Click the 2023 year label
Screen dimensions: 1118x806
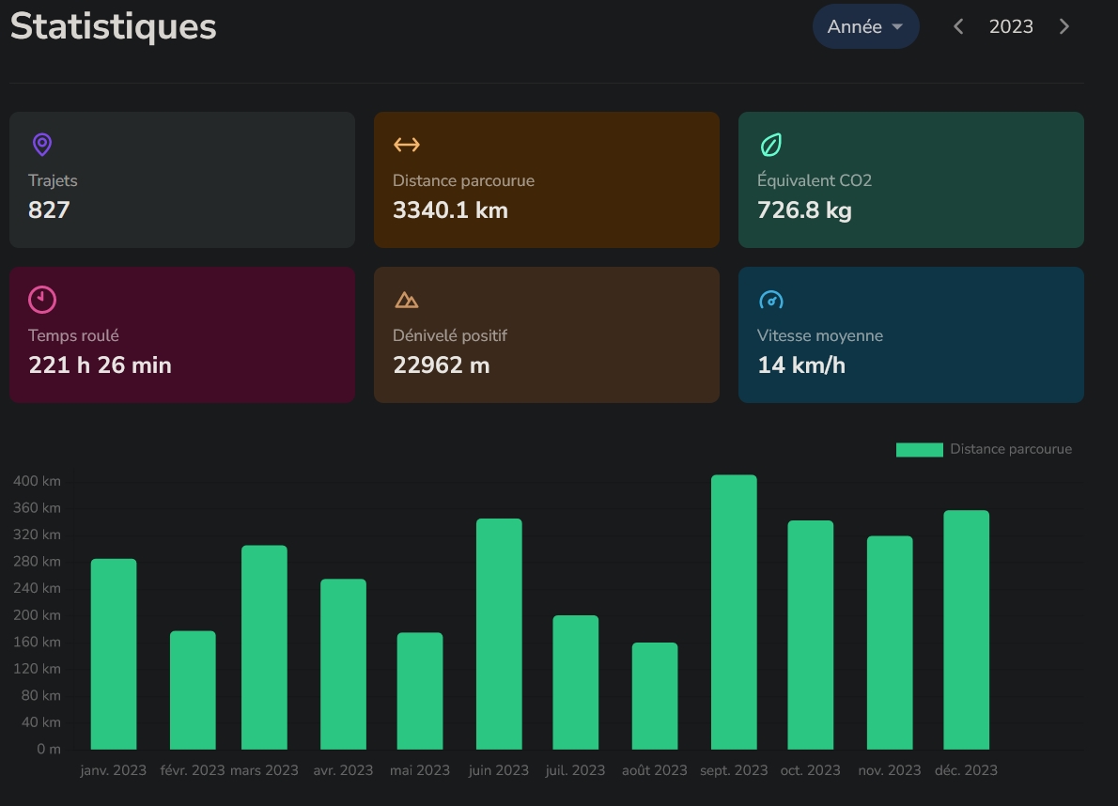point(1011,26)
